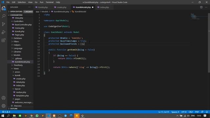Open Action Center in system tray
Screen dimensions: 210x118
point(205,116)
